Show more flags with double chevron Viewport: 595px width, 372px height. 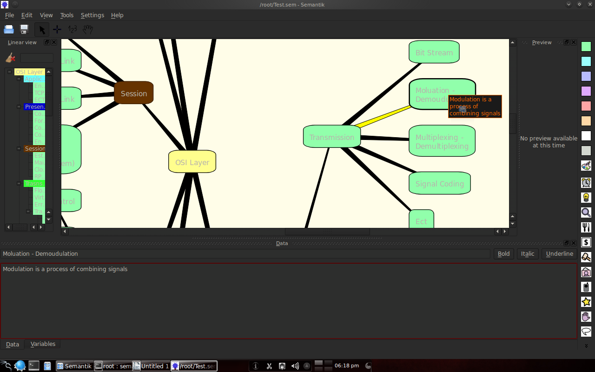click(x=586, y=345)
